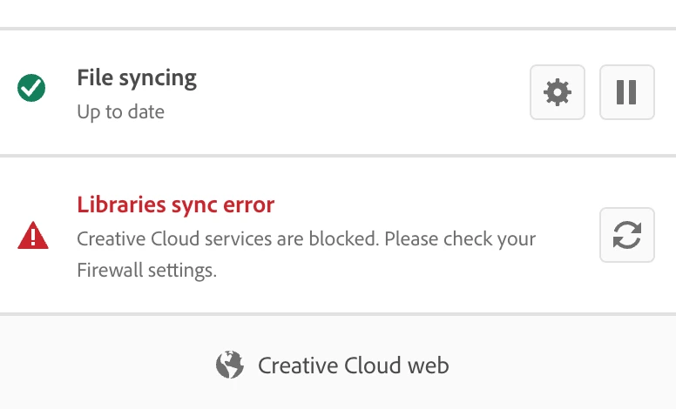This screenshot has width=676, height=409.
Task: Click the red warning triangle icon
Action: 33,236
